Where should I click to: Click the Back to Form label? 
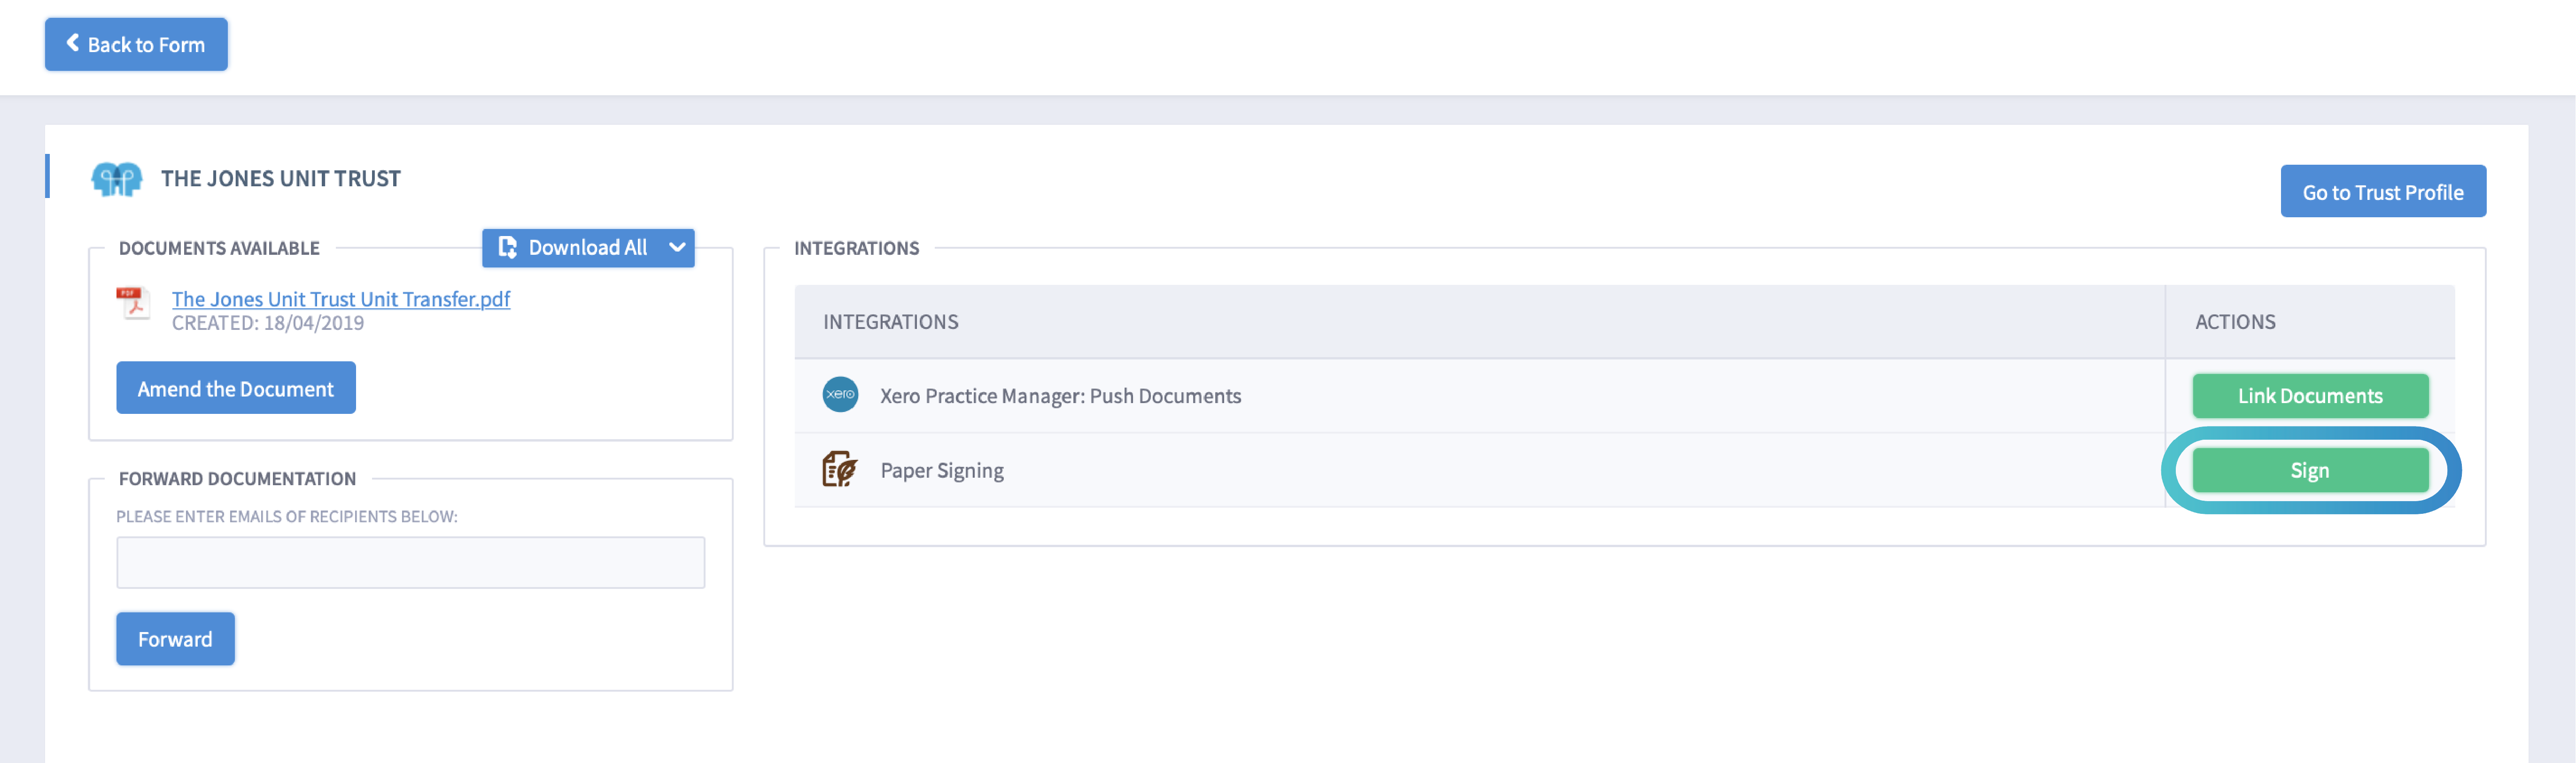pyautogui.click(x=146, y=45)
